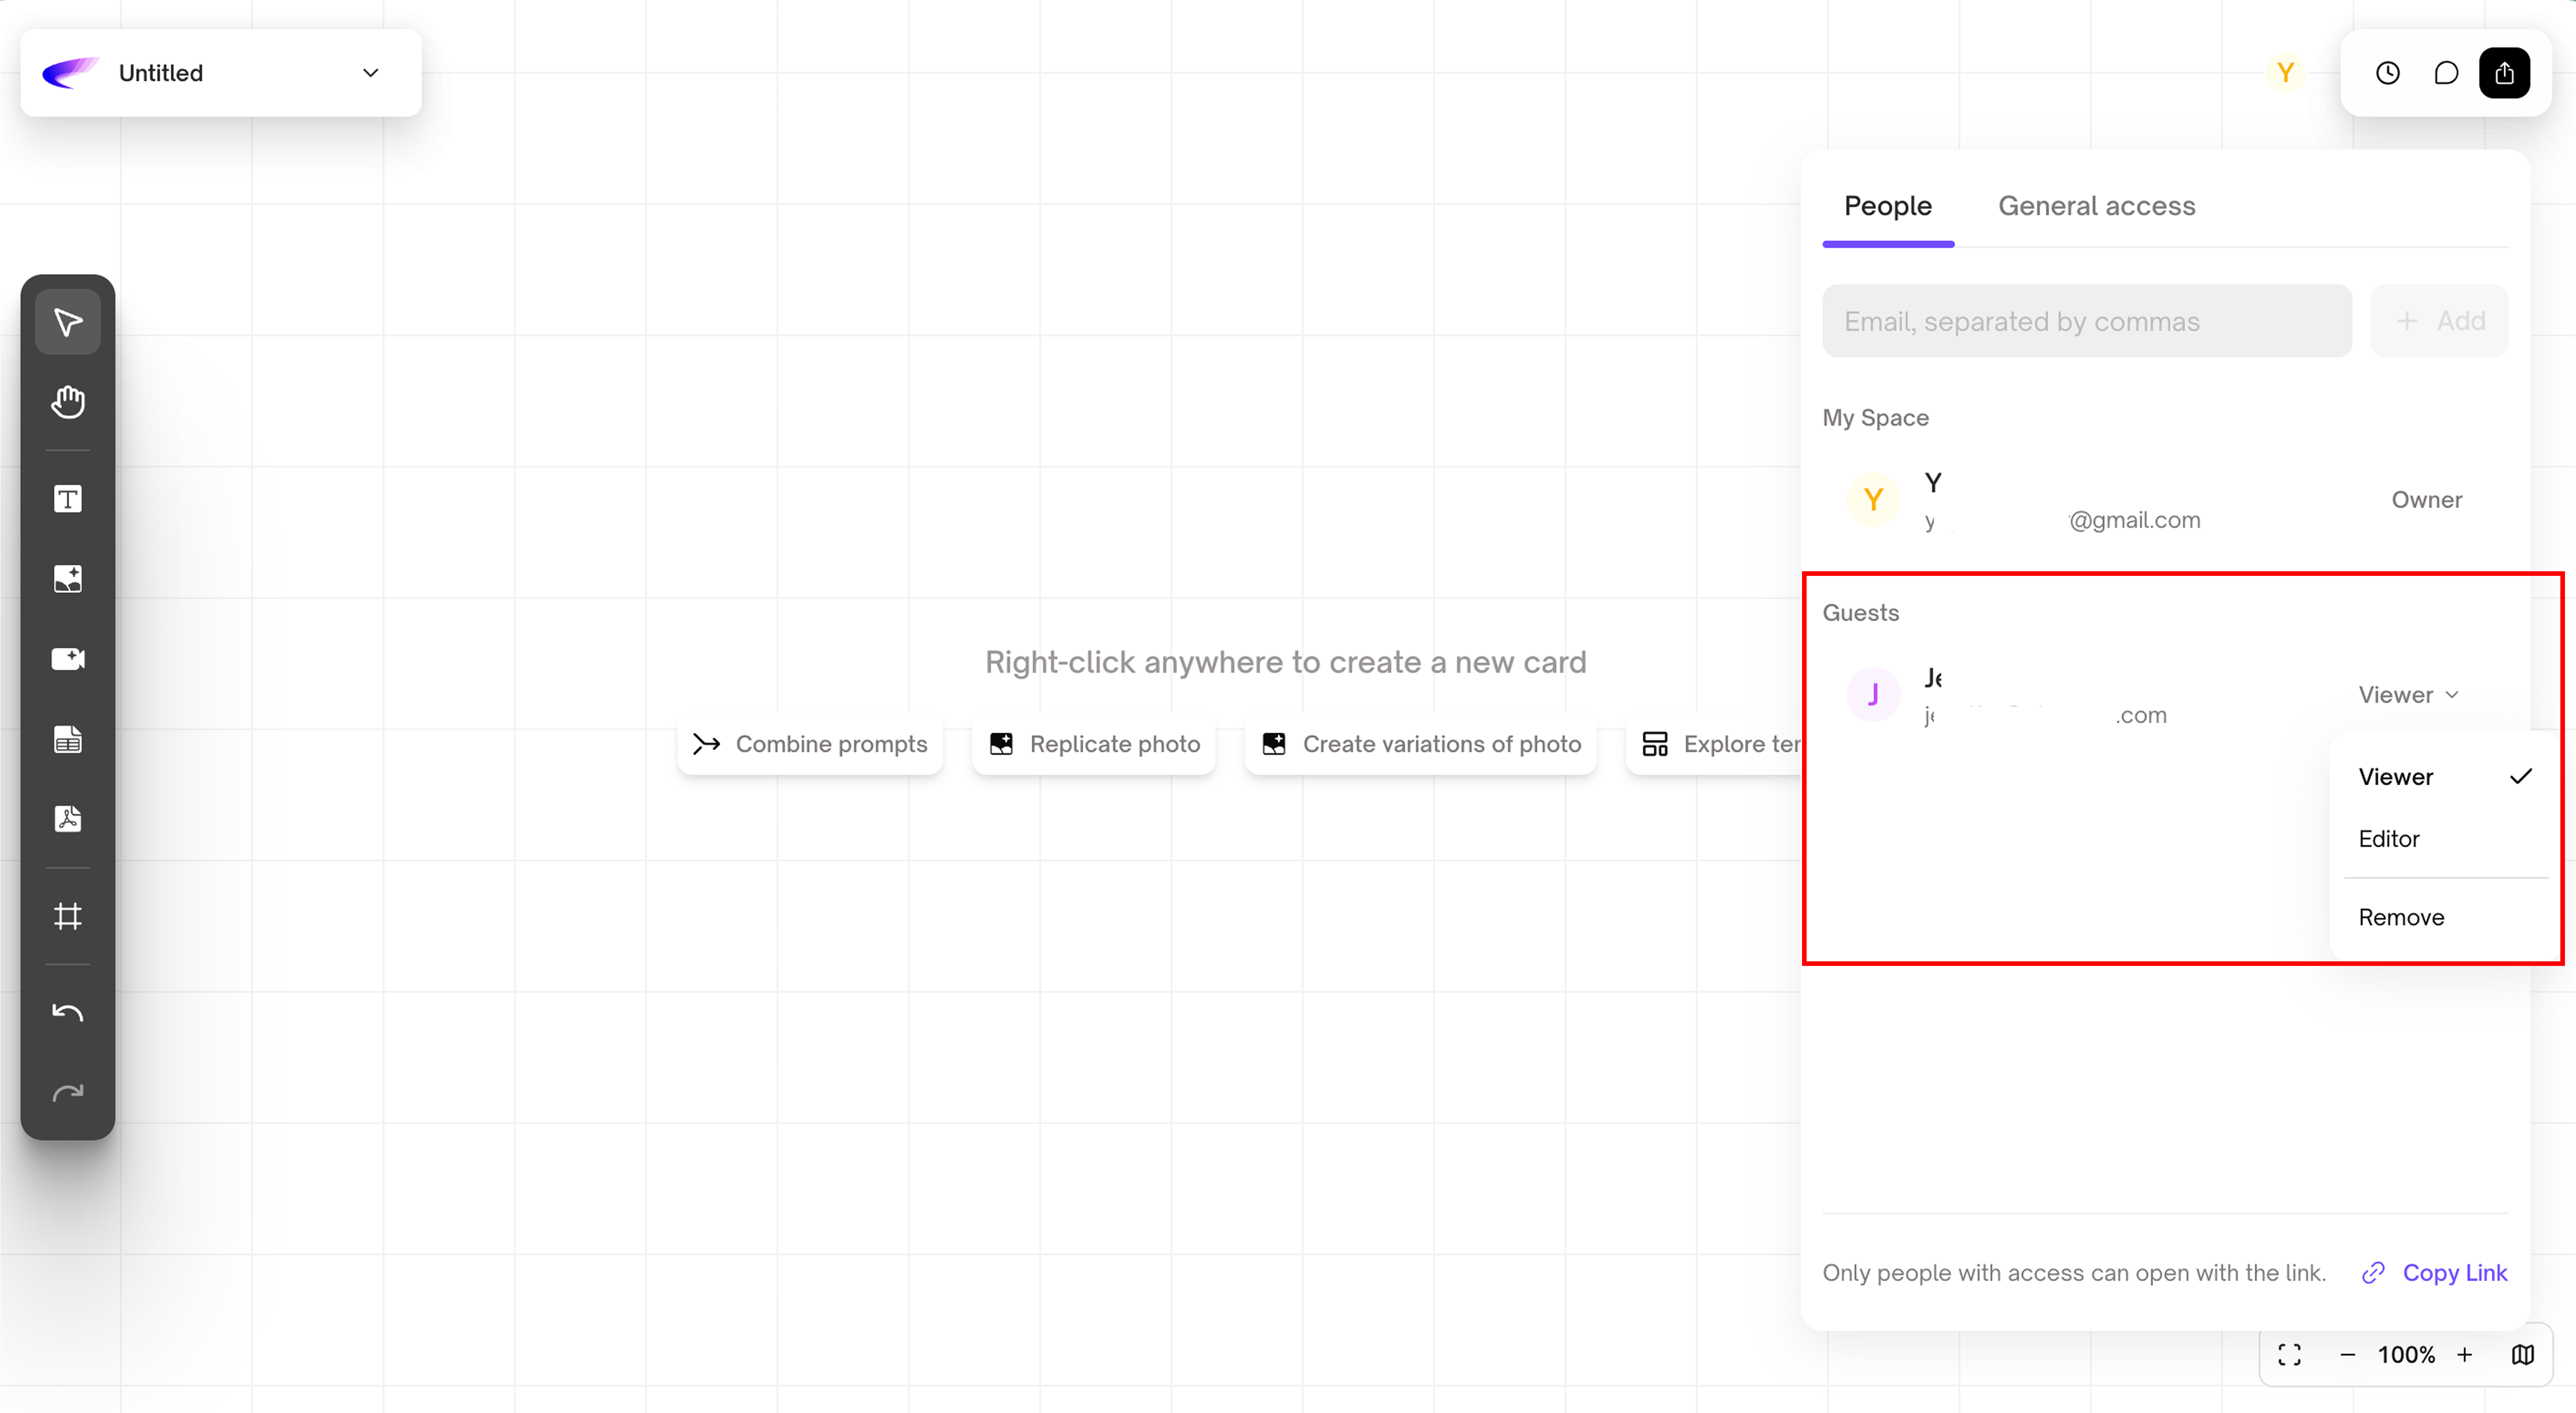Choose Editor role for the guest
This screenshot has height=1413, width=2576.
click(2389, 839)
